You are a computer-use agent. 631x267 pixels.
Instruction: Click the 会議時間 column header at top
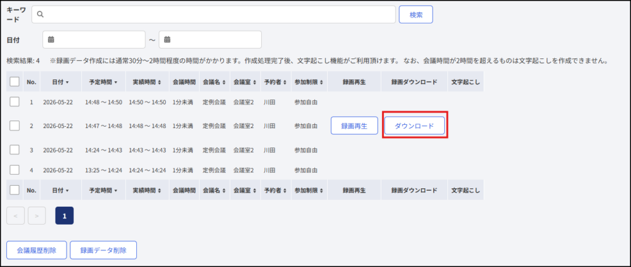coord(184,82)
